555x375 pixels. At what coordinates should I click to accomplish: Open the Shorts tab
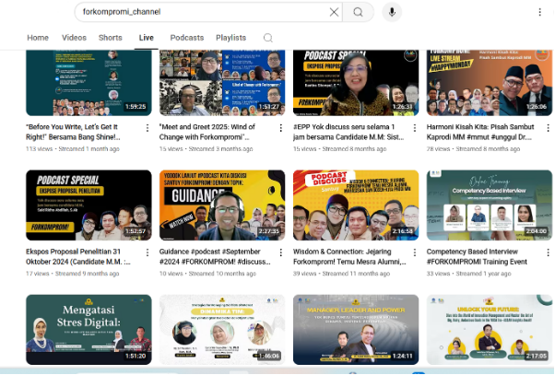coord(110,38)
